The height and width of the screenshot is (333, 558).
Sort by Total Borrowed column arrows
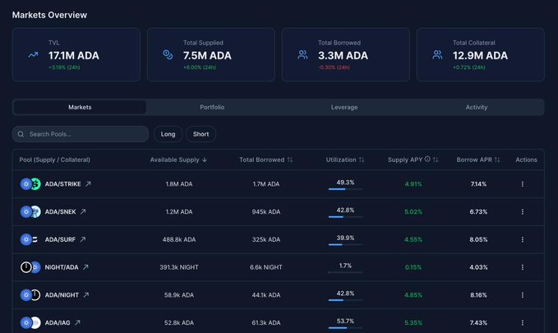tap(289, 160)
